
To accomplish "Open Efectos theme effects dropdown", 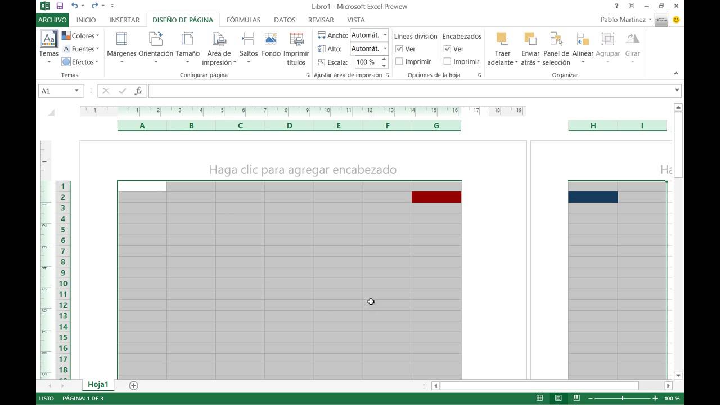I will tap(80, 62).
